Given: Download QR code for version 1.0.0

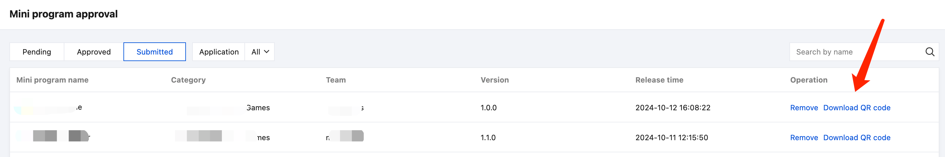Looking at the screenshot, I should [857, 107].
